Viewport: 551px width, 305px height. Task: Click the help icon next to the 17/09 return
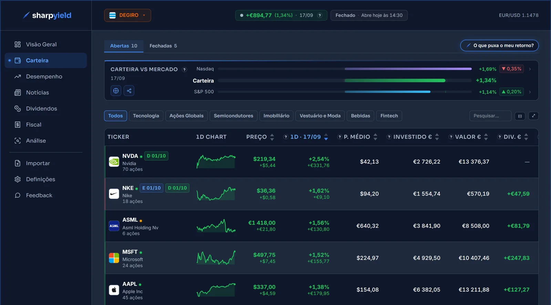(320, 15)
